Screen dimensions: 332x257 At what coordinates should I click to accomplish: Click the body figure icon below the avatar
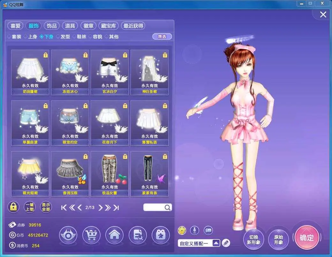(x=194, y=230)
